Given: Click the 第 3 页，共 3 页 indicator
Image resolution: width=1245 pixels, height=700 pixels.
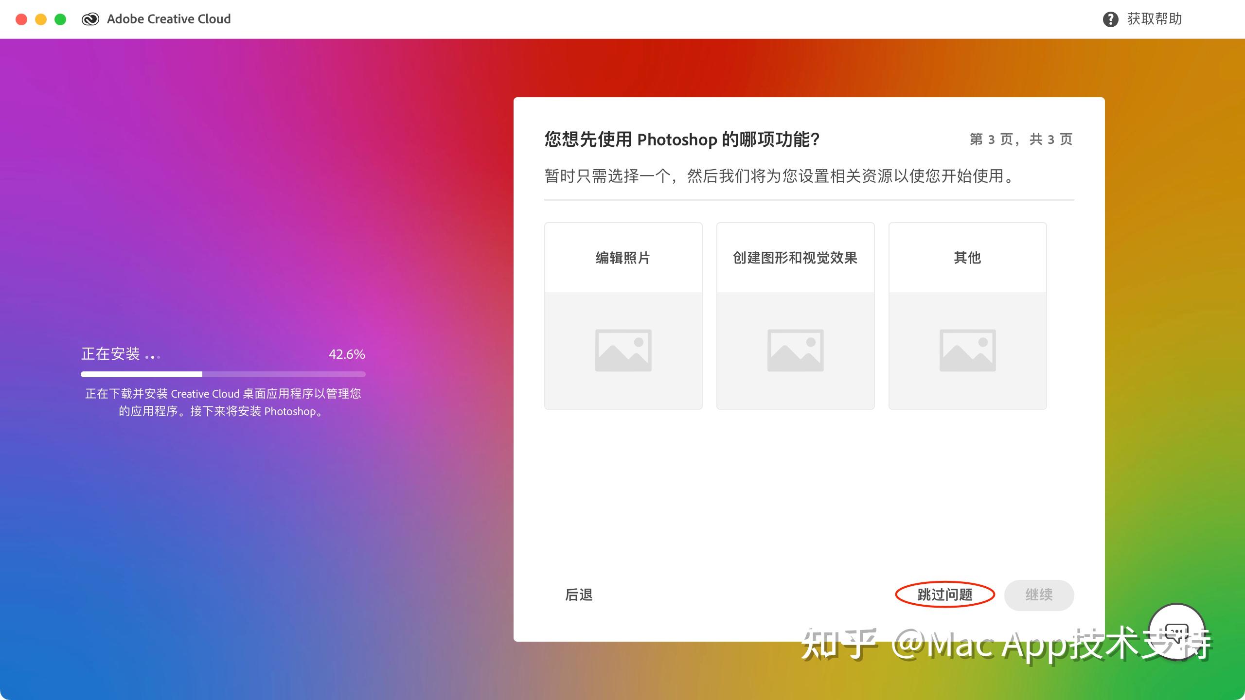Looking at the screenshot, I should click(x=1021, y=140).
